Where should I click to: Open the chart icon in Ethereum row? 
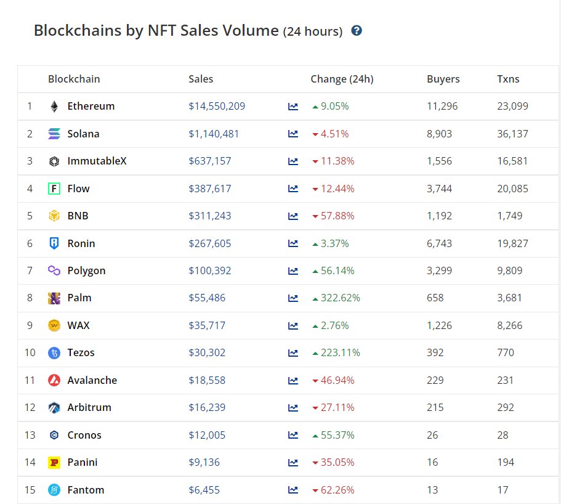[293, 107]
